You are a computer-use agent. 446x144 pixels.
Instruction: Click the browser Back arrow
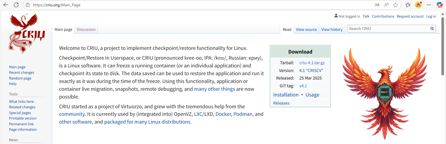[5, 5]
